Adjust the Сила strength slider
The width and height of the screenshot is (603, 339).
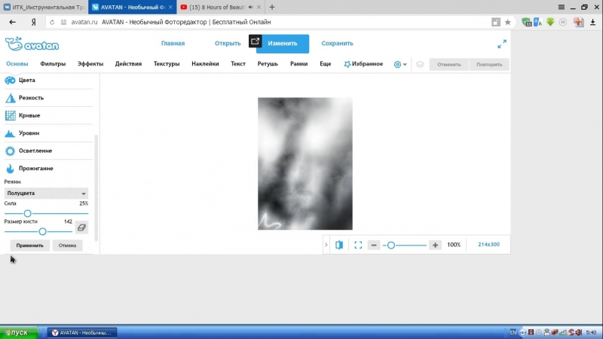tap(27, 213)
